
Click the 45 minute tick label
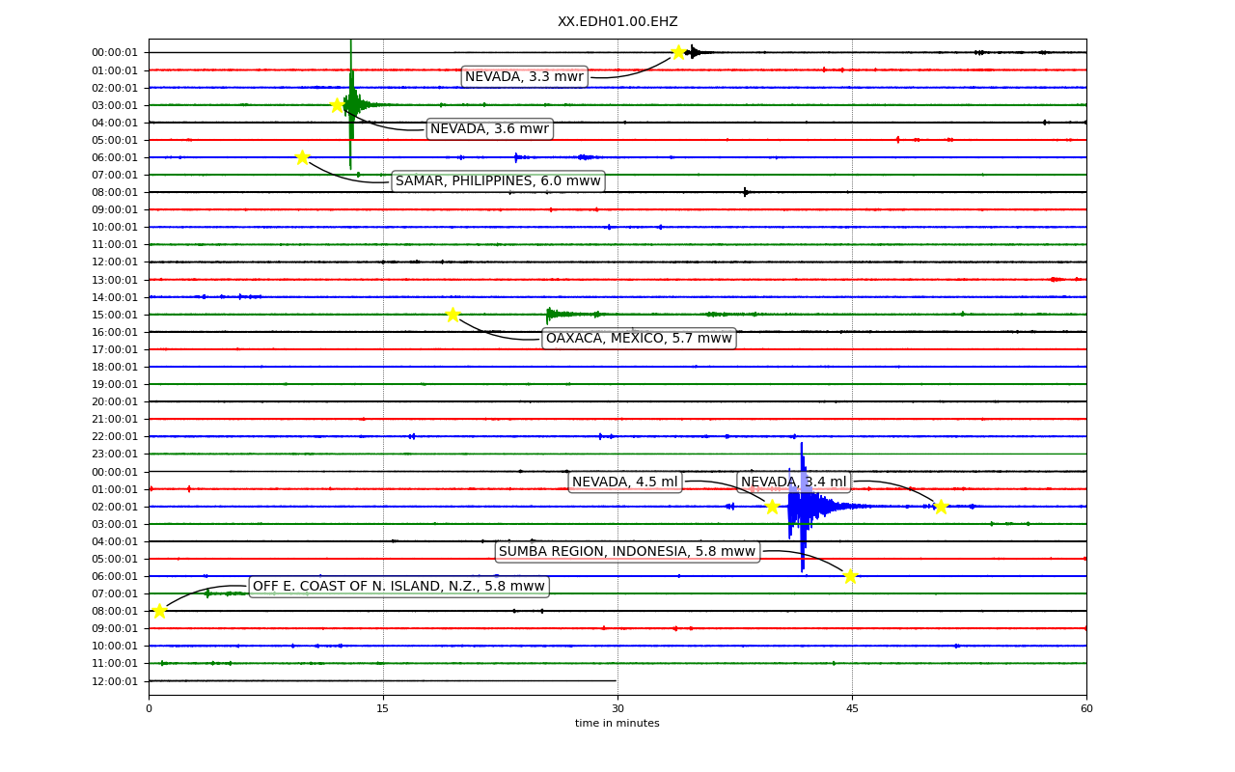(x=852, y=709)
